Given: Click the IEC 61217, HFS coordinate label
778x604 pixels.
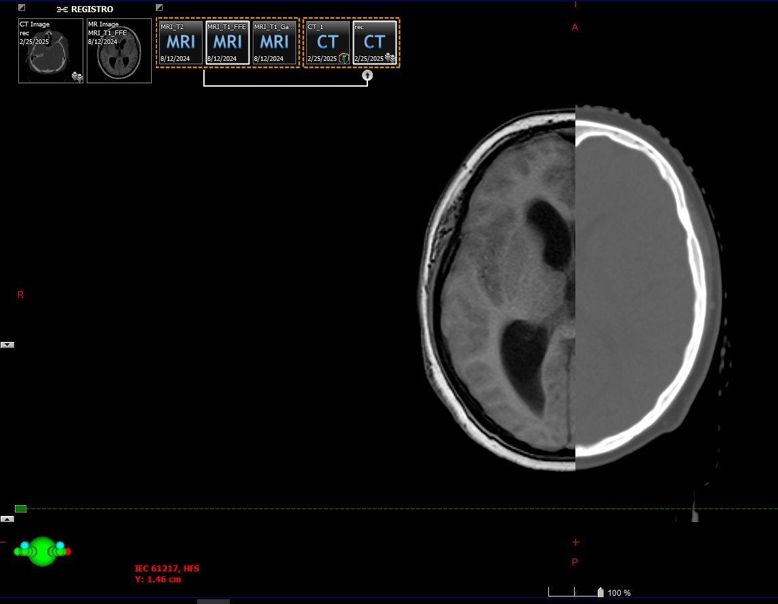Looking at the screenshot, I should coord(170,569).
